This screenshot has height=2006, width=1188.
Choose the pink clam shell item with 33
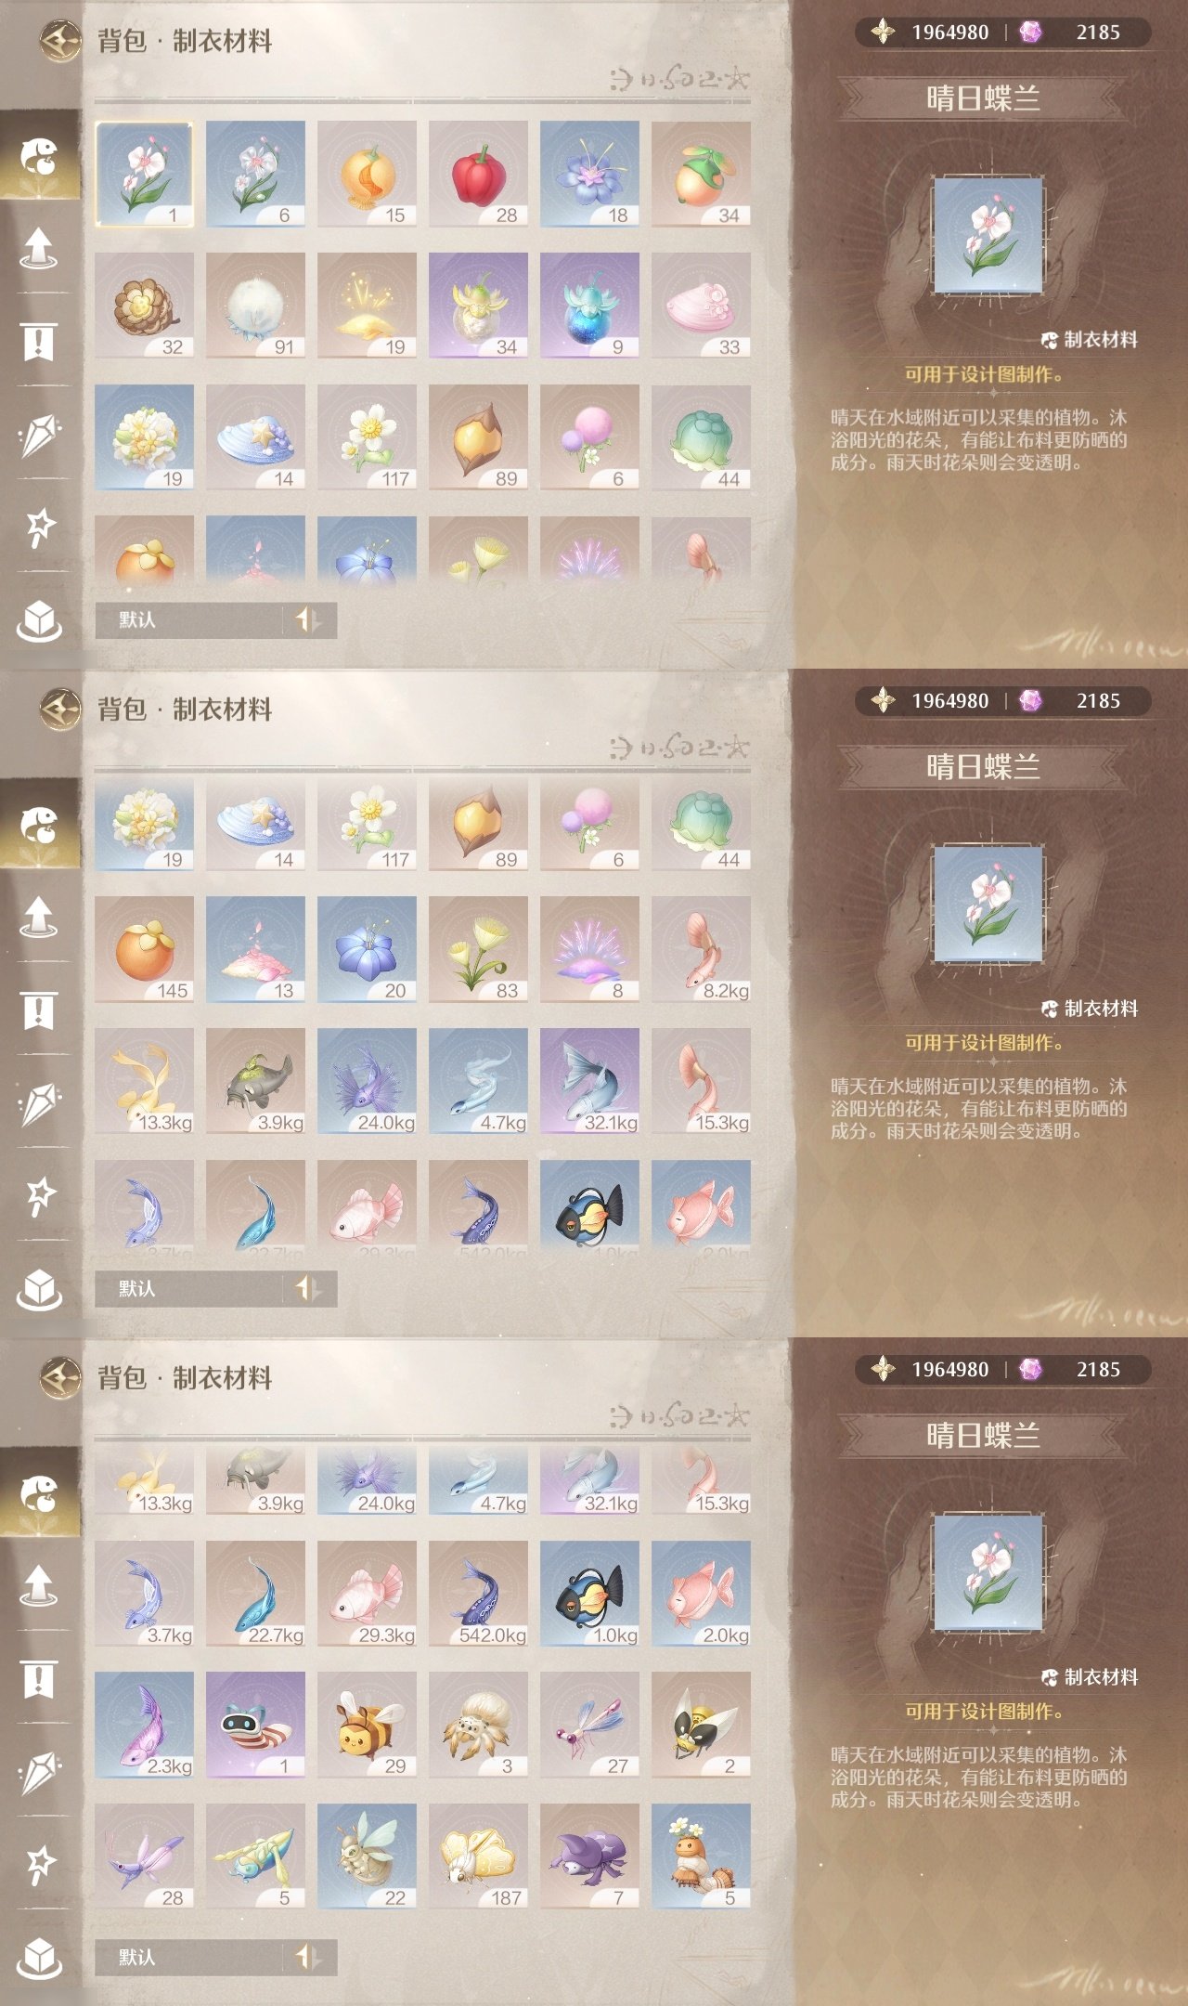tap(701, 306)
